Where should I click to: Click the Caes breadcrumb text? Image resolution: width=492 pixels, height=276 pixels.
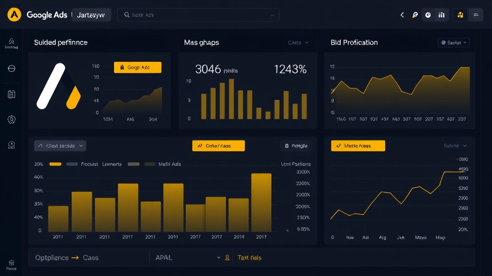[91, 257]
